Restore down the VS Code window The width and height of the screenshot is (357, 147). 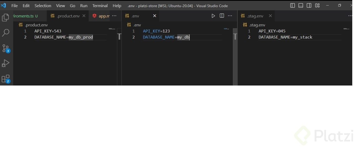click(340, 6)
